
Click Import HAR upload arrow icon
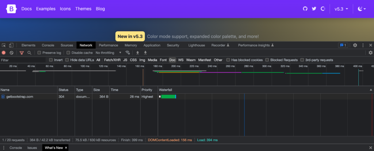138,53
